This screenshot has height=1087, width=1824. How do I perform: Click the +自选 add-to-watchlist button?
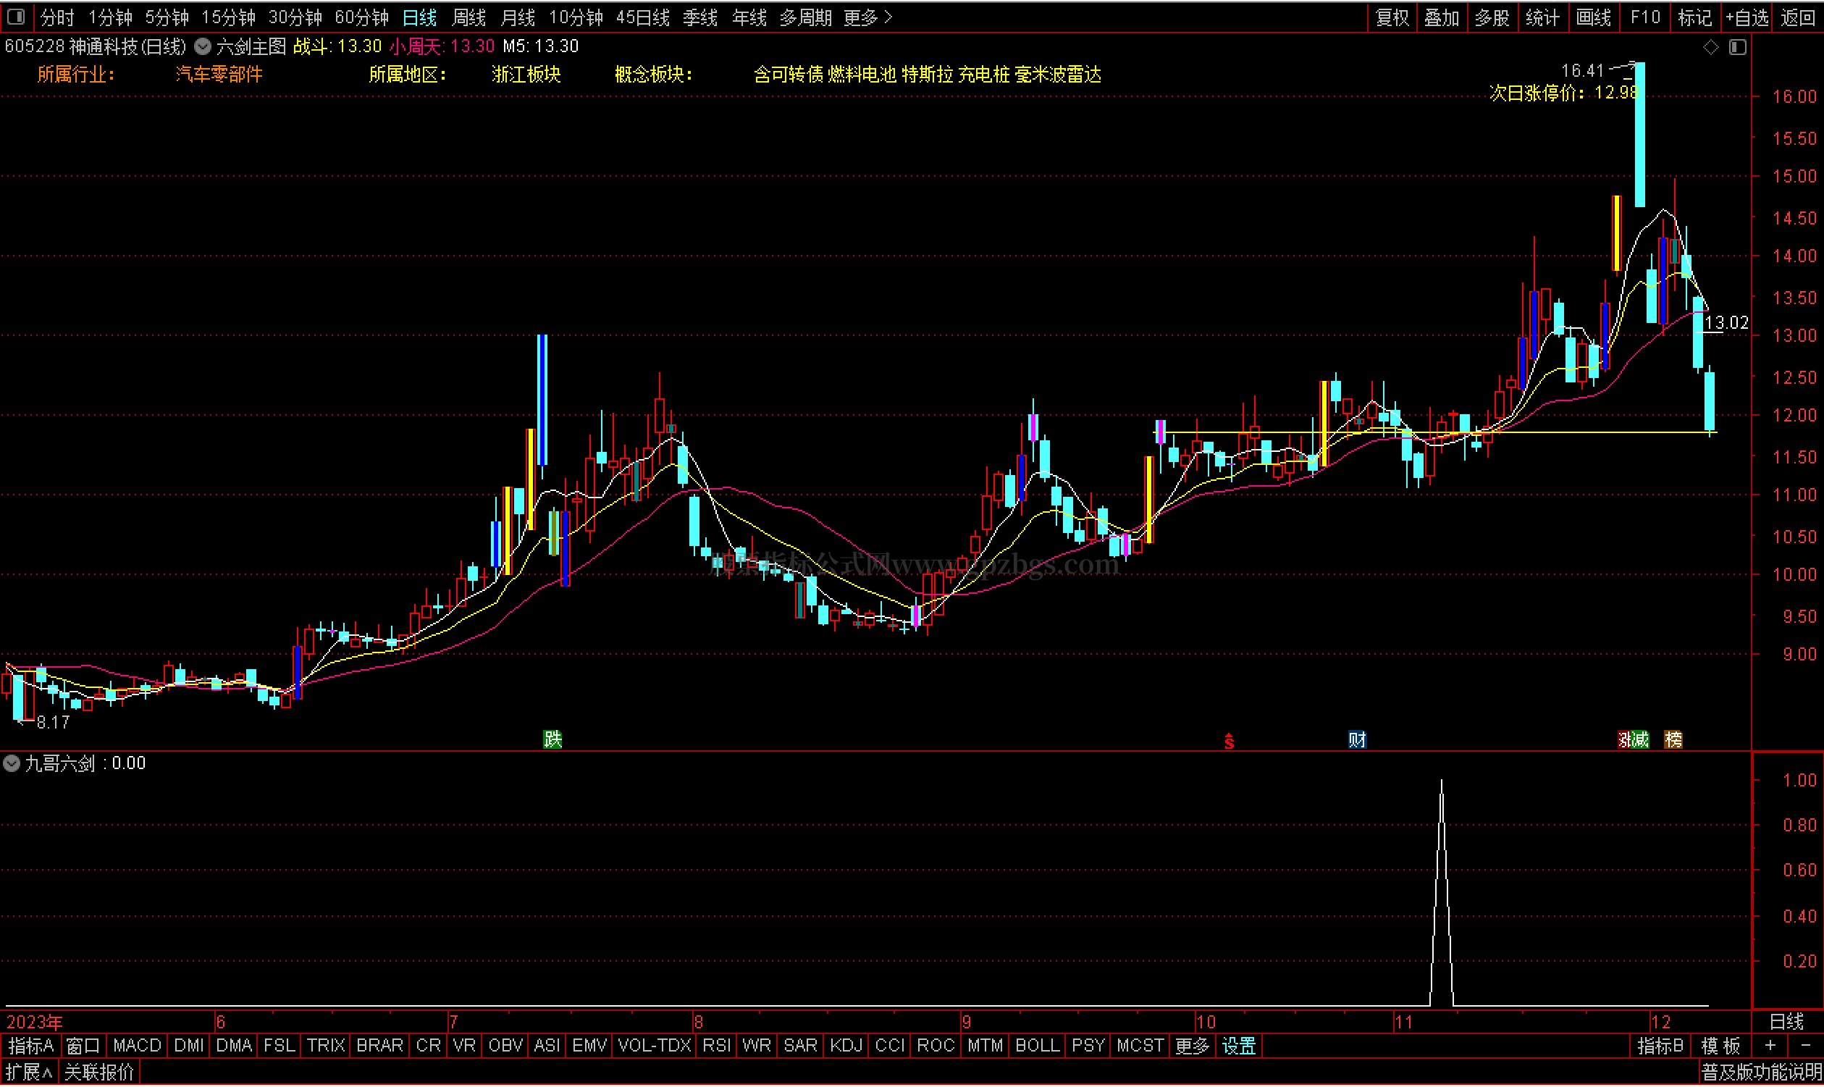tap(1747, 17)
